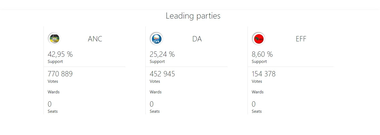
Task: Click the ANC seats number
Action: [x=50, y=104]
